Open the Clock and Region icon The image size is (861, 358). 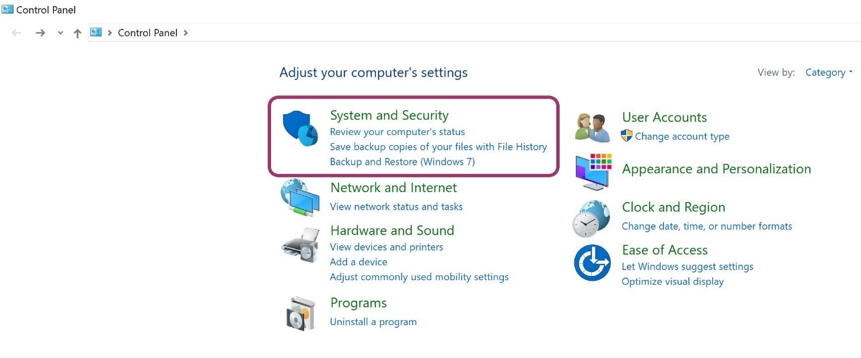pyautogui.click(x=592, y=218)
